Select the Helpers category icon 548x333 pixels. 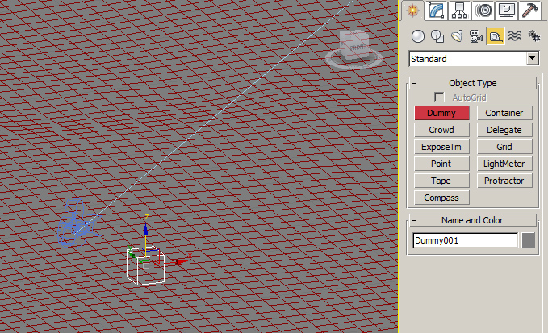coord(496,36)
